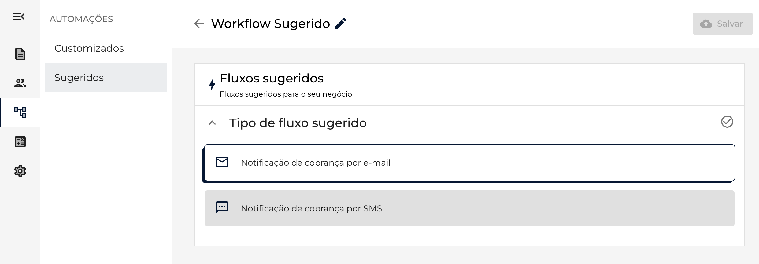Open the calculator icon in sidebar
Image resolution: width=759 pixels, height=264 pixels.
click(x=20, y=142)
